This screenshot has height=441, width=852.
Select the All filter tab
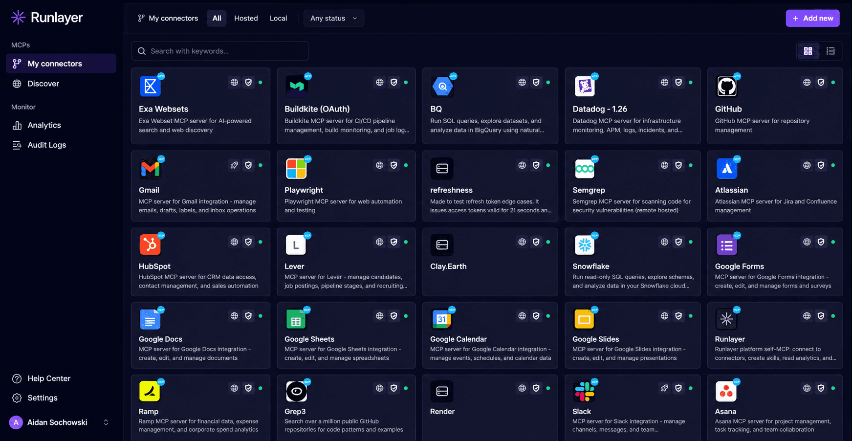tap(217, 18)
